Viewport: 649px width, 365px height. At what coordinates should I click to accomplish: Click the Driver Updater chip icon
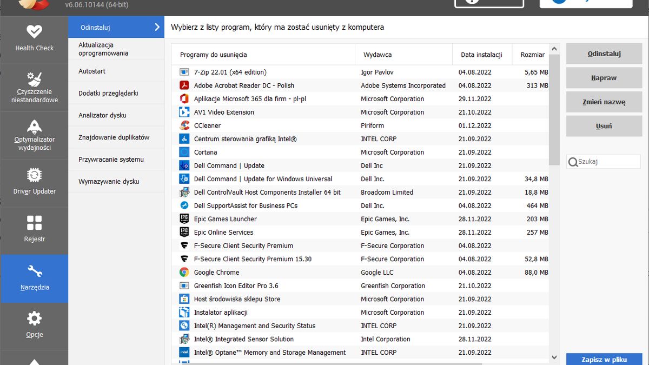pos(34,174)
